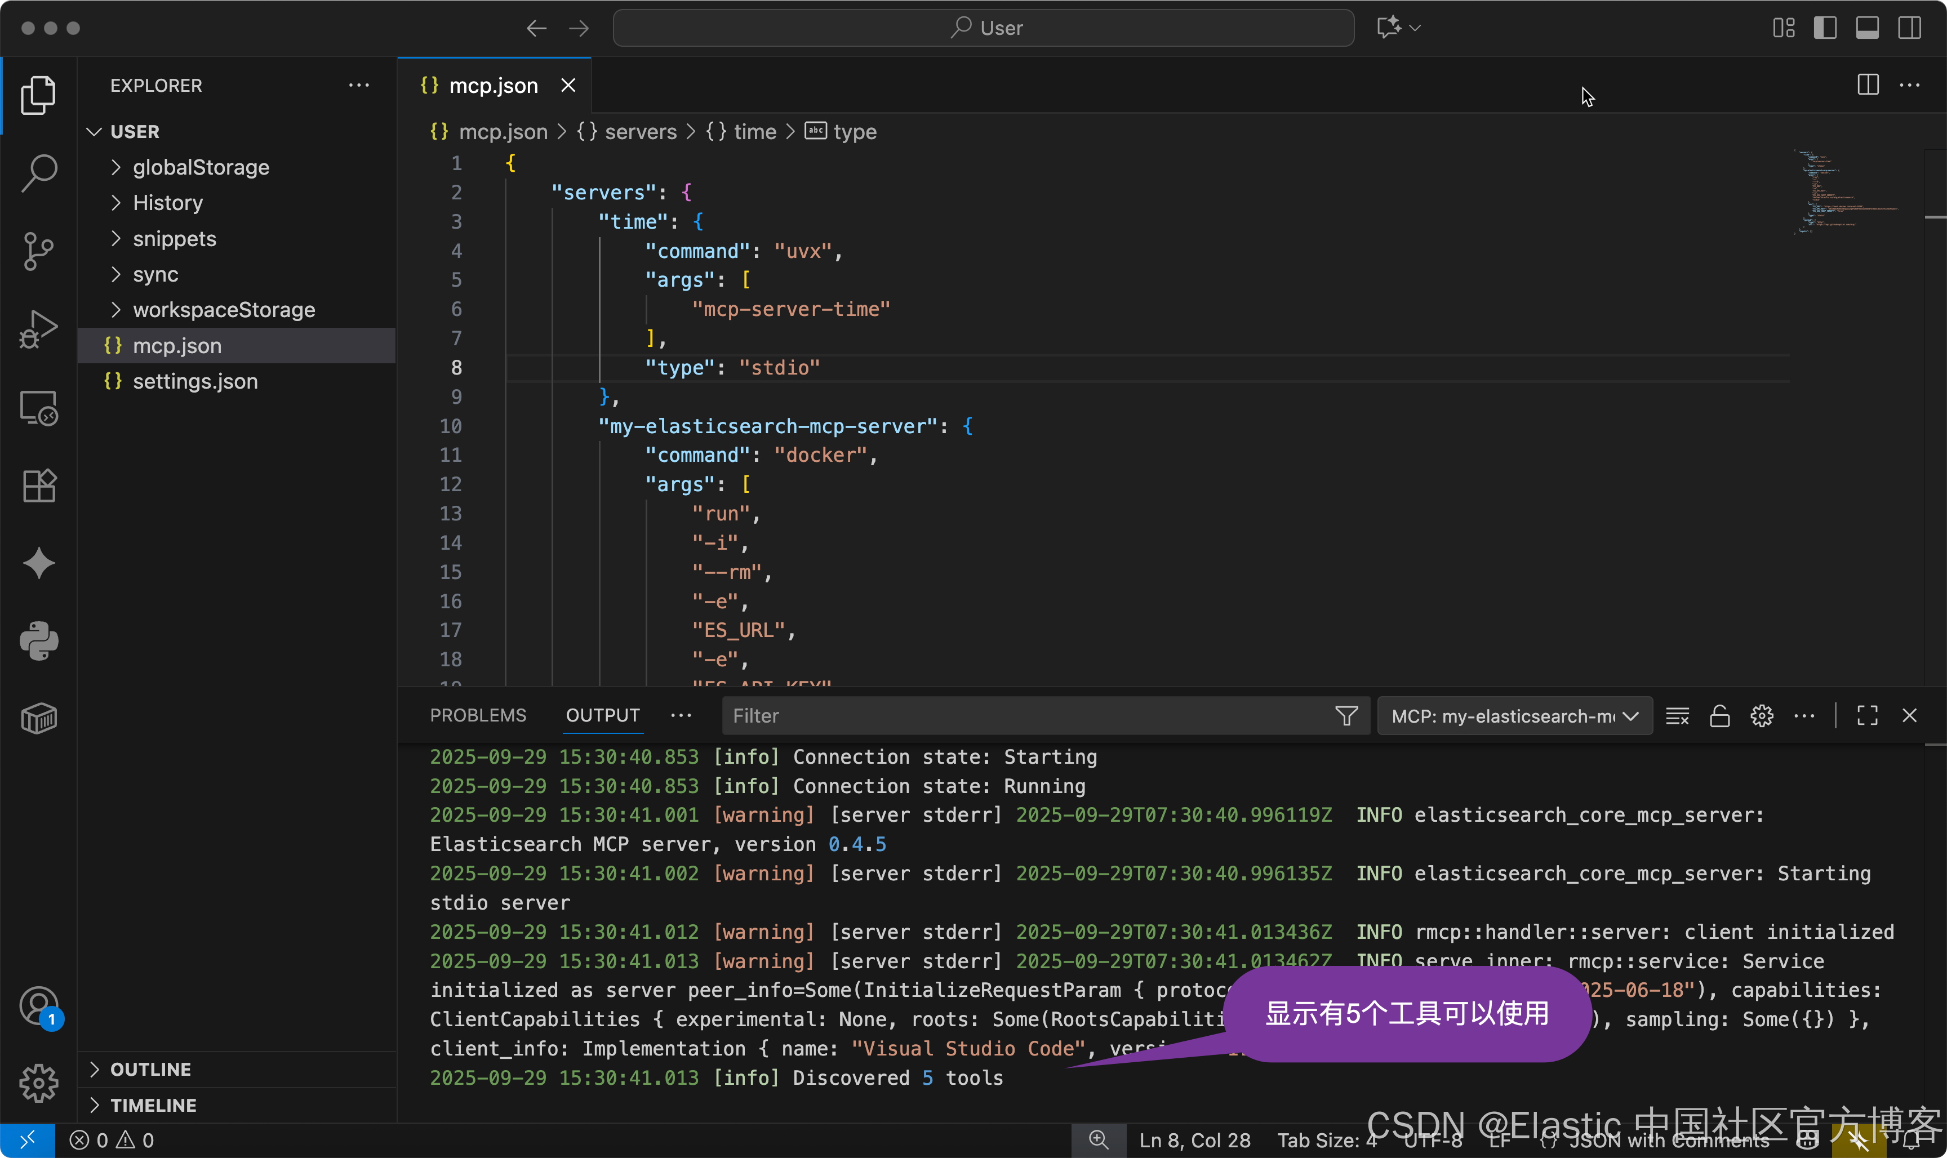The height and width of the screenshot is (1158, 1947).
Task: Open the Copilot chat icon in title bar
Action: [1389, 28]
